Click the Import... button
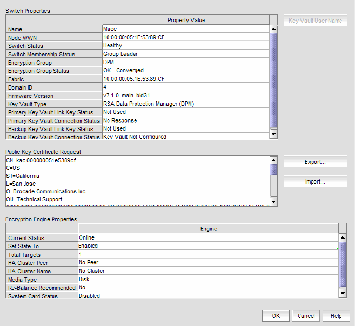355x326 pixels. 315,181
